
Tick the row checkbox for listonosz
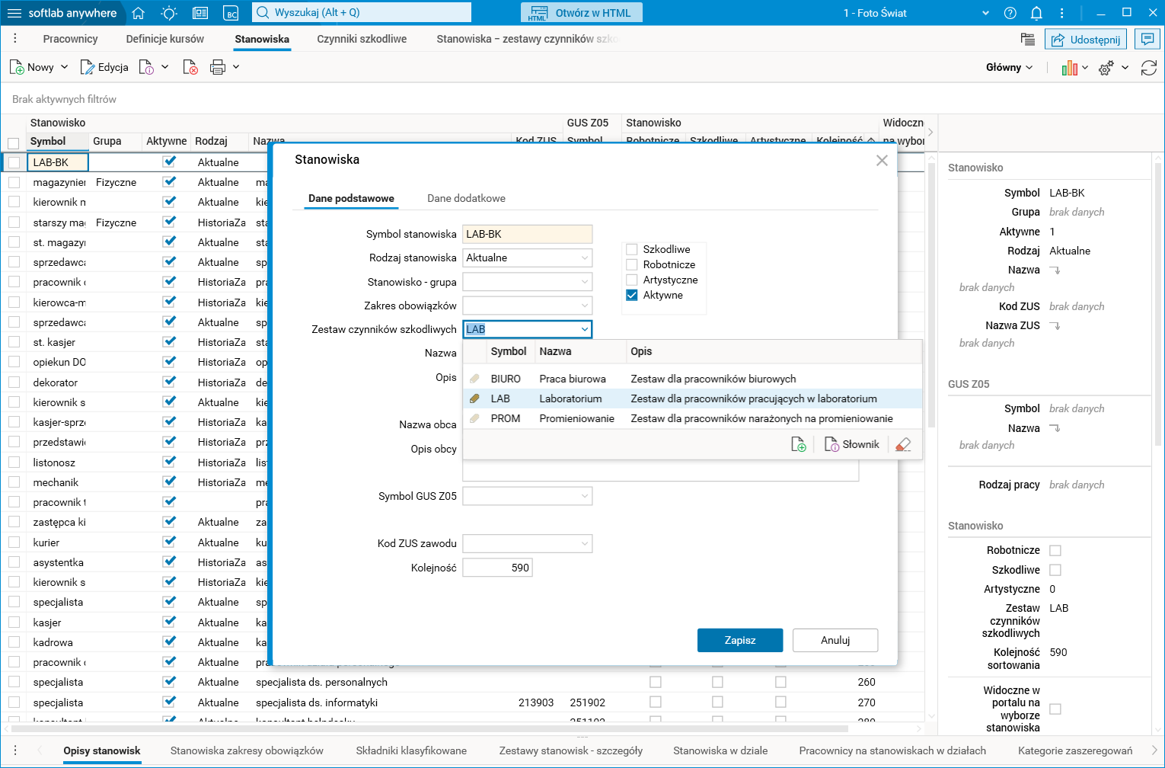coord(14,462)
